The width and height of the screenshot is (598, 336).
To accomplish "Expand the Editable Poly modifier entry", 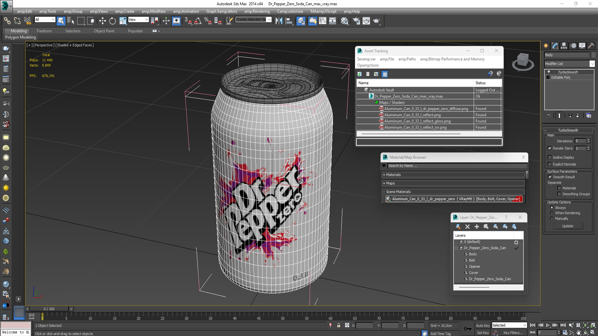I will tap(548, 77).
